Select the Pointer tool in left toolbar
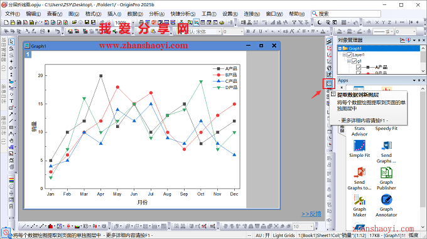 (11, 42)
